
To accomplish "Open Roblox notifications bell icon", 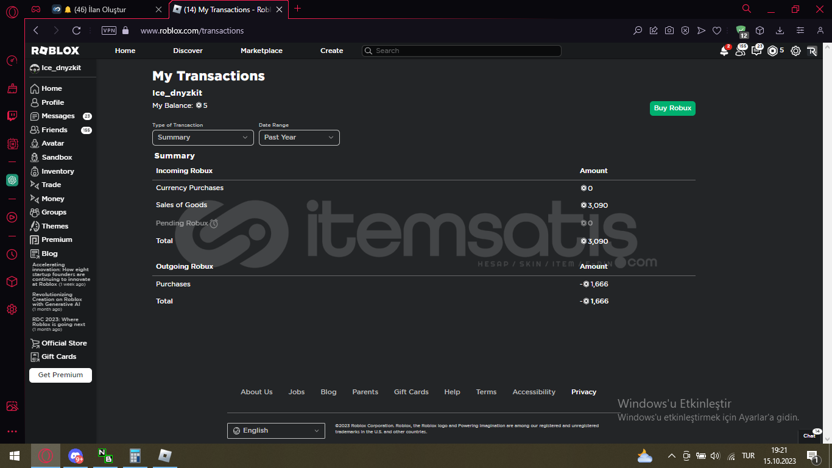I will (x=724, y=51).
